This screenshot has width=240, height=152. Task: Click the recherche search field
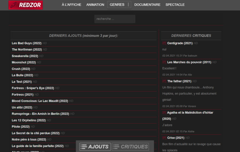coord(115,19)
